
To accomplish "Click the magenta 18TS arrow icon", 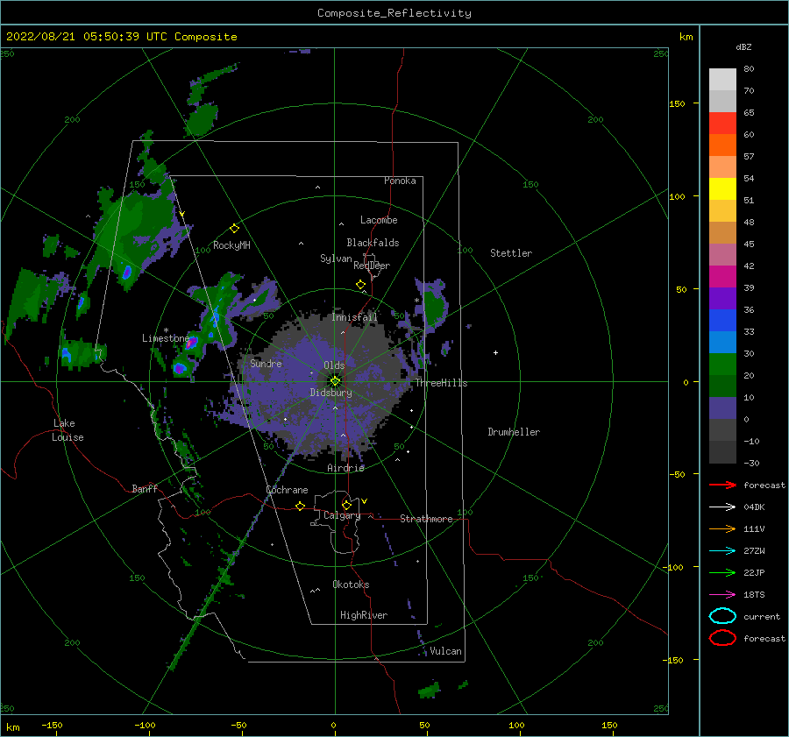I will click(x=722, y=595).
